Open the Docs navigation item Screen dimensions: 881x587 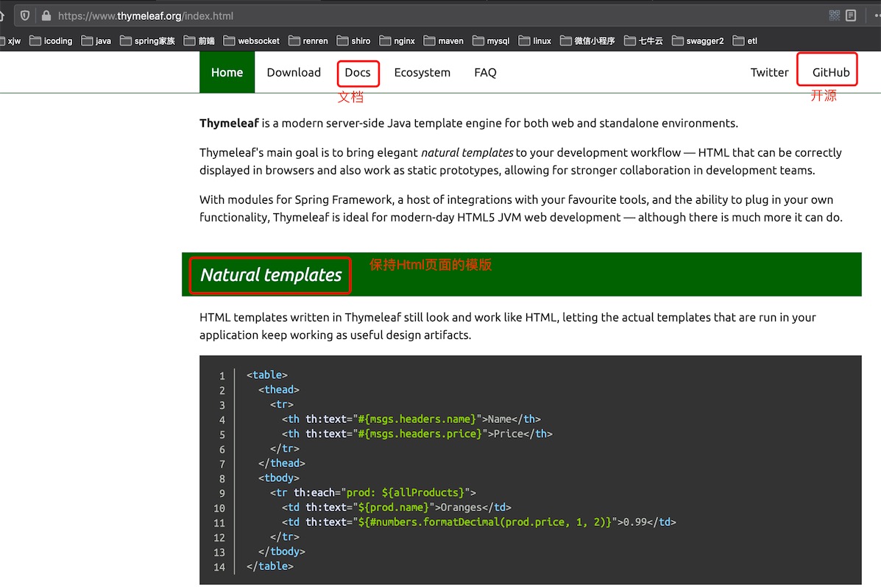pyautogui.click(x=358, y=73)
